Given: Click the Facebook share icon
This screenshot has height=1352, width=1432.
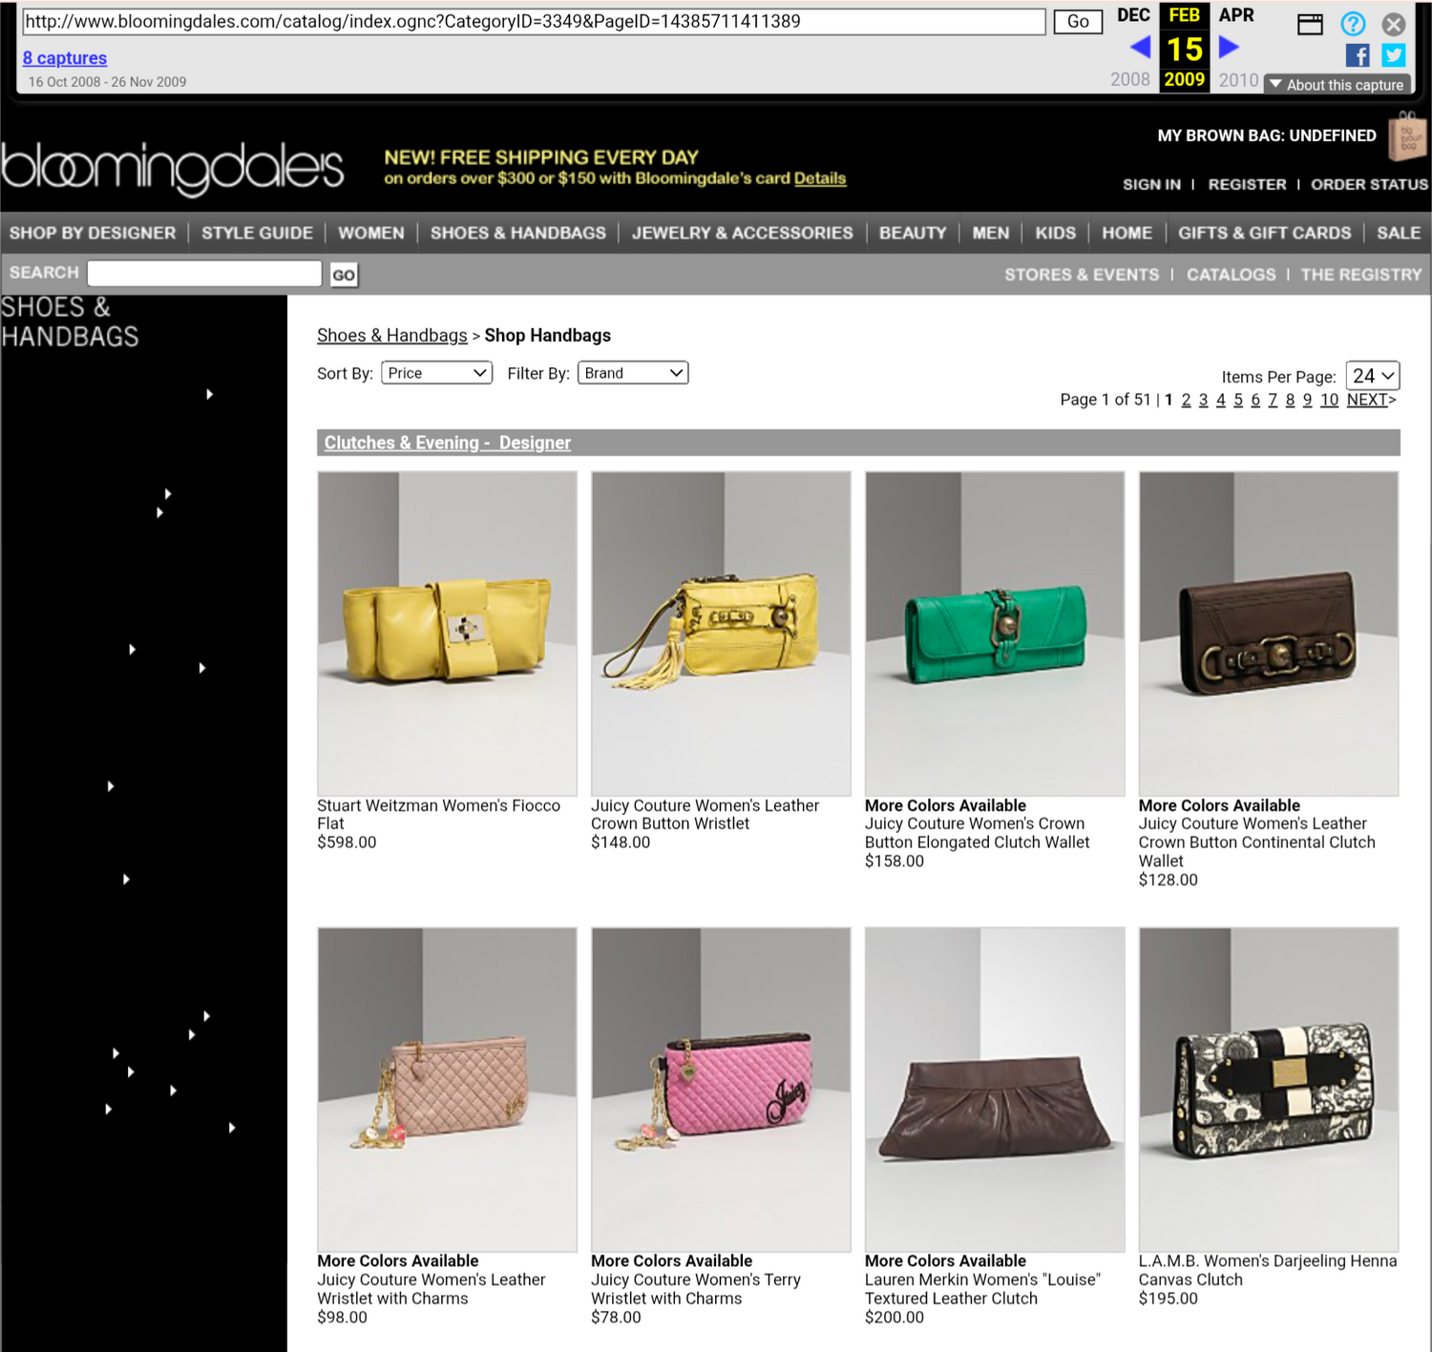Looking at the screenshot, I should 1357,55.
